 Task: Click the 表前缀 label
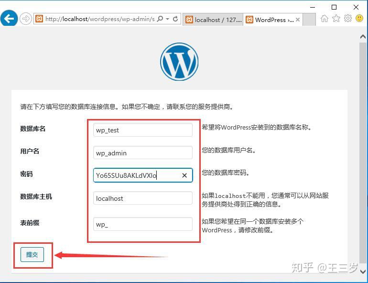click(x=30, y=223)
